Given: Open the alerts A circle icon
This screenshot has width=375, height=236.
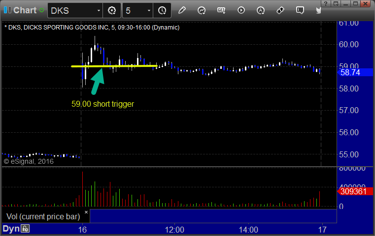Looking at the screenshot, I should click(x=261, y=10).
